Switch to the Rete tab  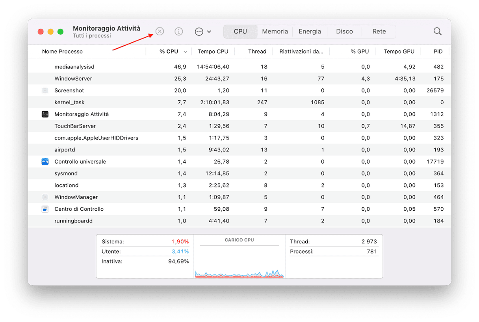click(379, 31)
